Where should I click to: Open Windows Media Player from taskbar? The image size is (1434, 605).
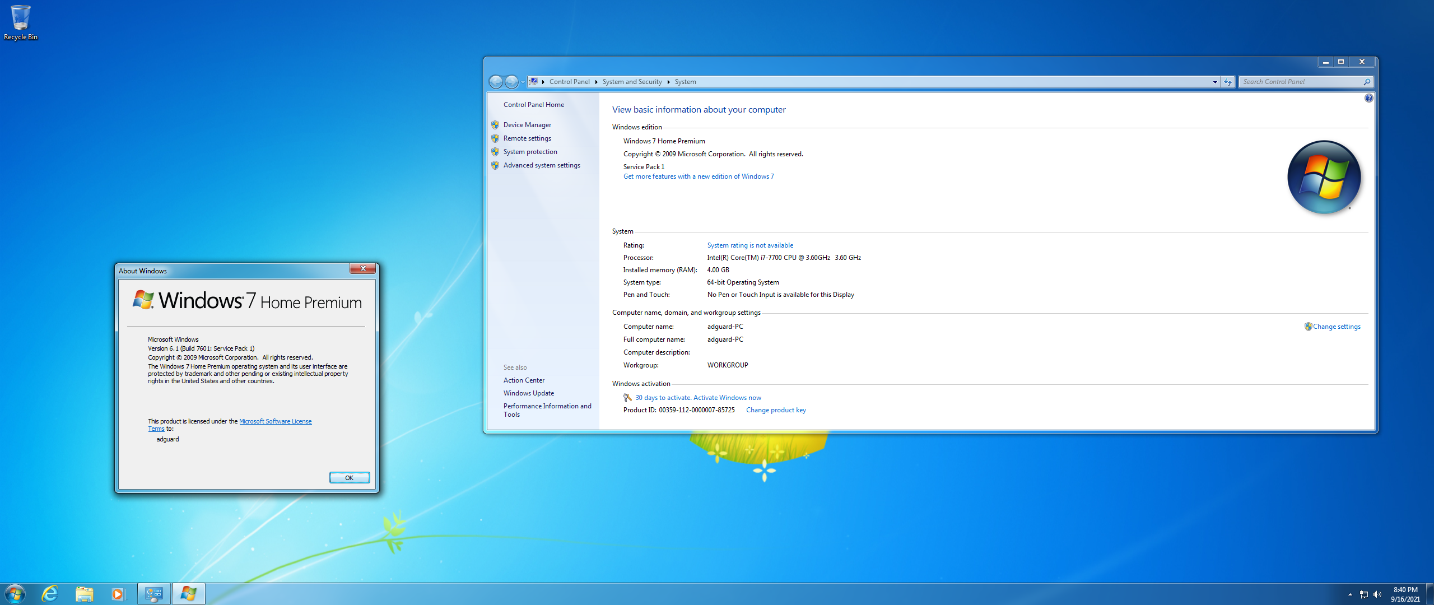click(x=118, y=594)
